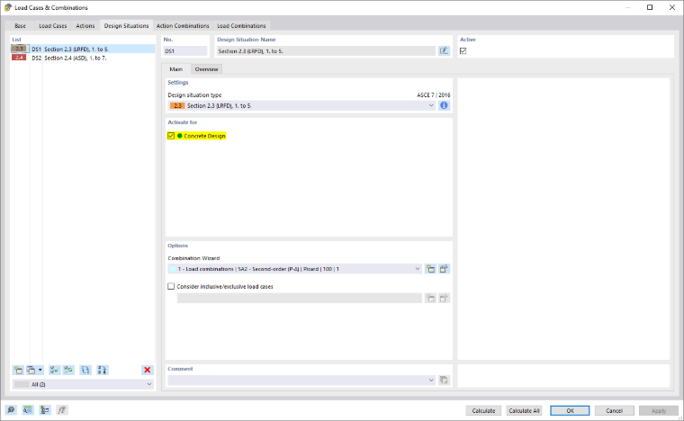Viewport: 684px width, 421px height.
Task: Click the edit name icon beside Design Situation Name
Action: tap(444, 51)
